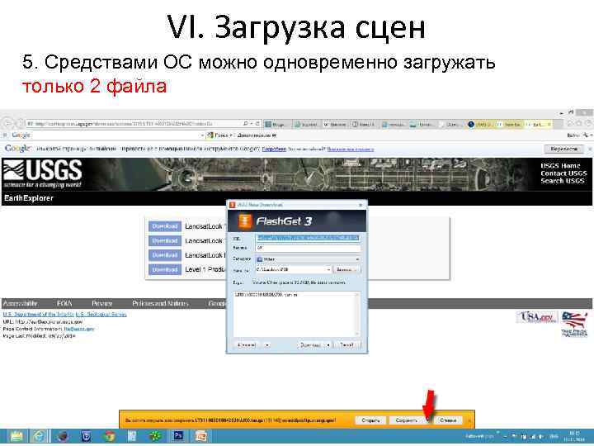Open the Accessibility footer menu item
Image resolution: width=594 pixels, height=446 pixels.
20,303
